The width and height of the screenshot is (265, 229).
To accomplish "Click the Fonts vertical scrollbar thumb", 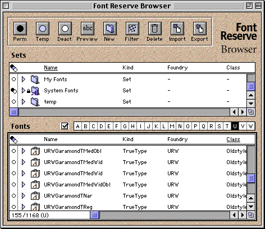I will 251,178.
